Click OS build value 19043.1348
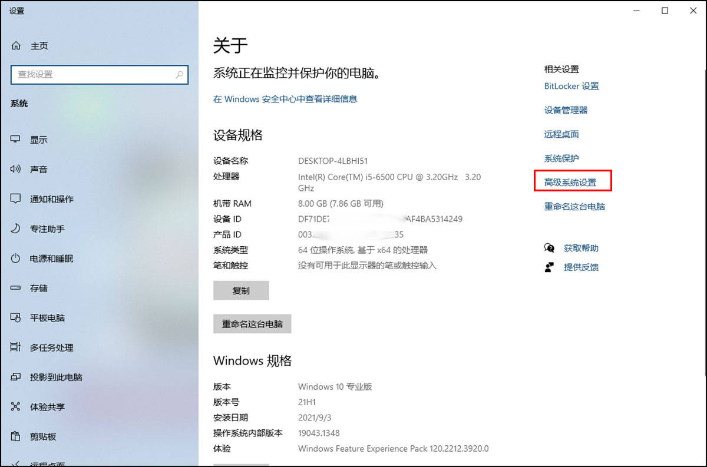 319,433
